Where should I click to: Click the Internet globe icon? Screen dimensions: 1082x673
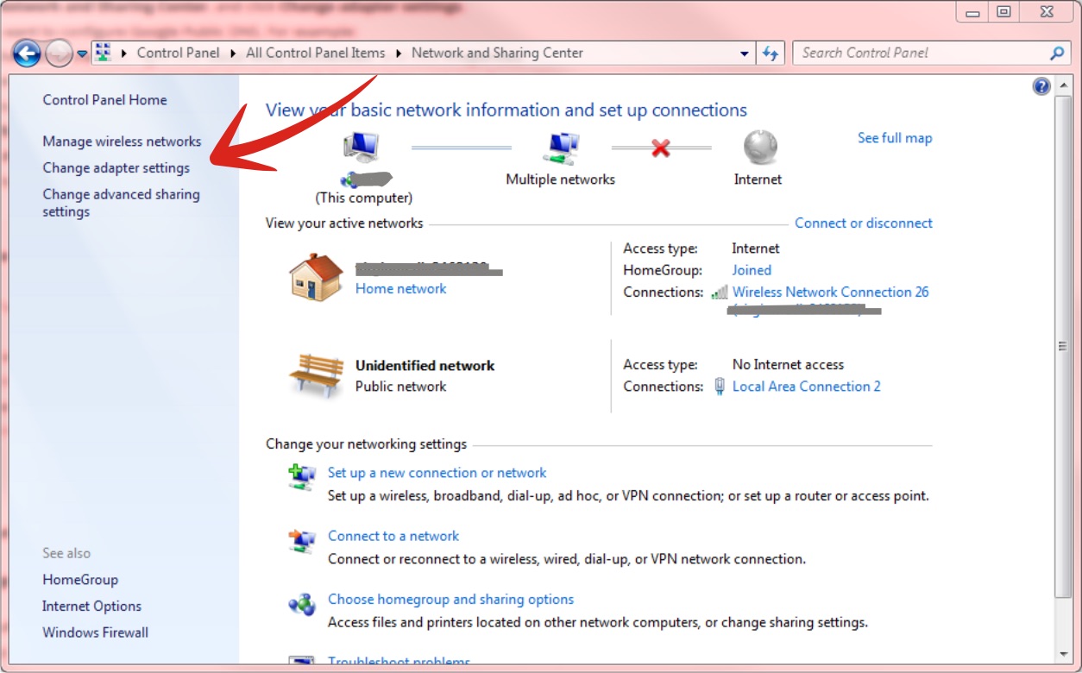coord(759,148)
